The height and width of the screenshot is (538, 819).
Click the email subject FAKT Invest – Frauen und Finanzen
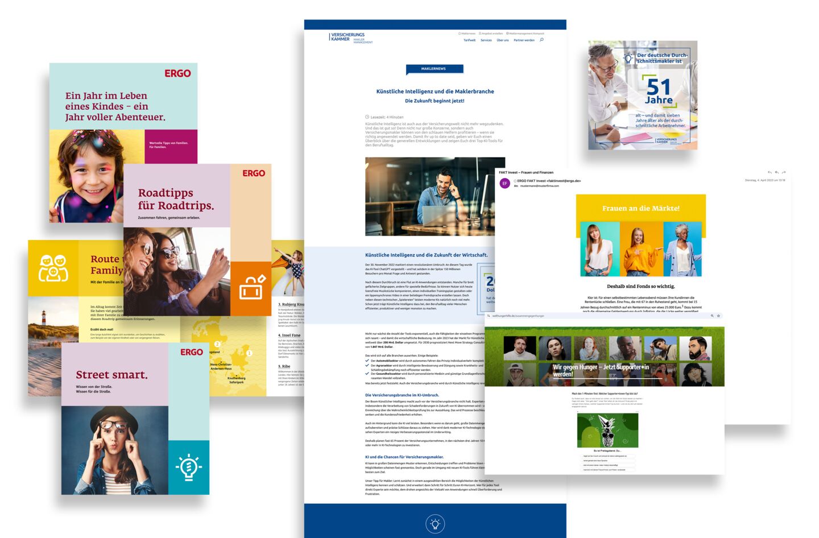point(526,172)
